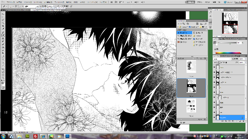
Task: Hide the me layer
Action: [x=214, y=112]
